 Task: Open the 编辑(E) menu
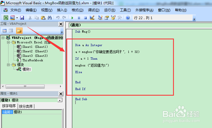[31, 10]
